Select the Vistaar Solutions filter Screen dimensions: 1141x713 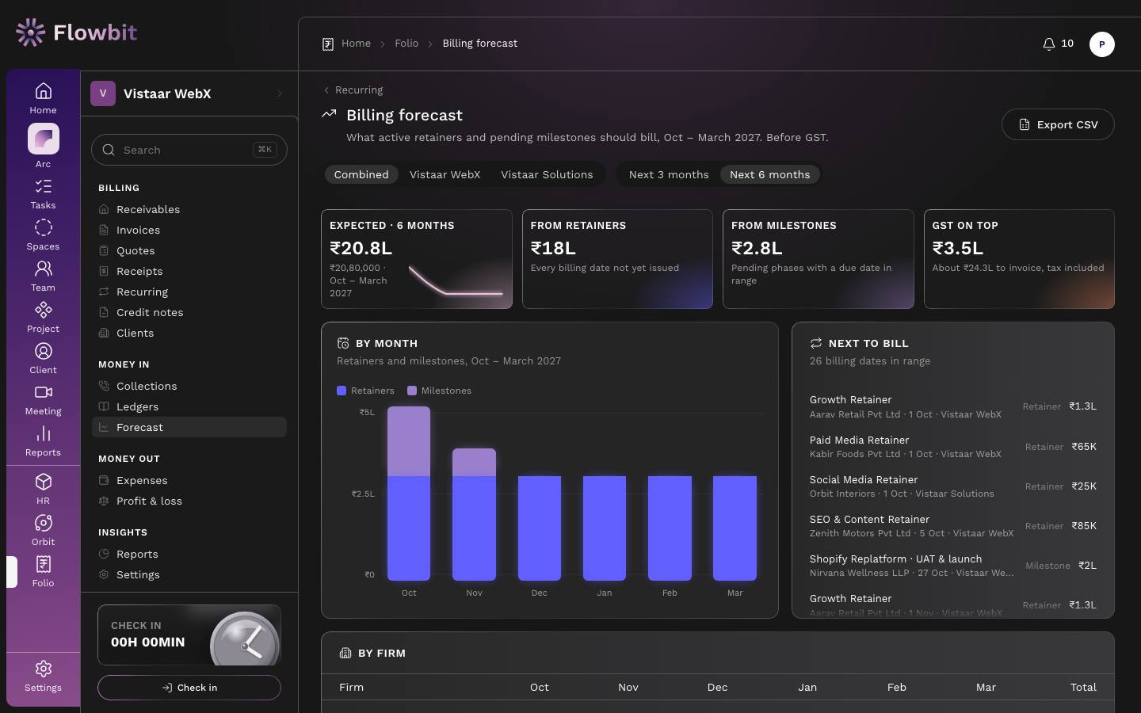pos(547,174)
